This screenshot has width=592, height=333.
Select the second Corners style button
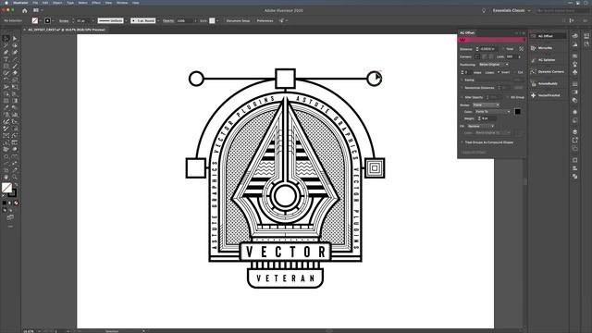click(x=484, y=56)
